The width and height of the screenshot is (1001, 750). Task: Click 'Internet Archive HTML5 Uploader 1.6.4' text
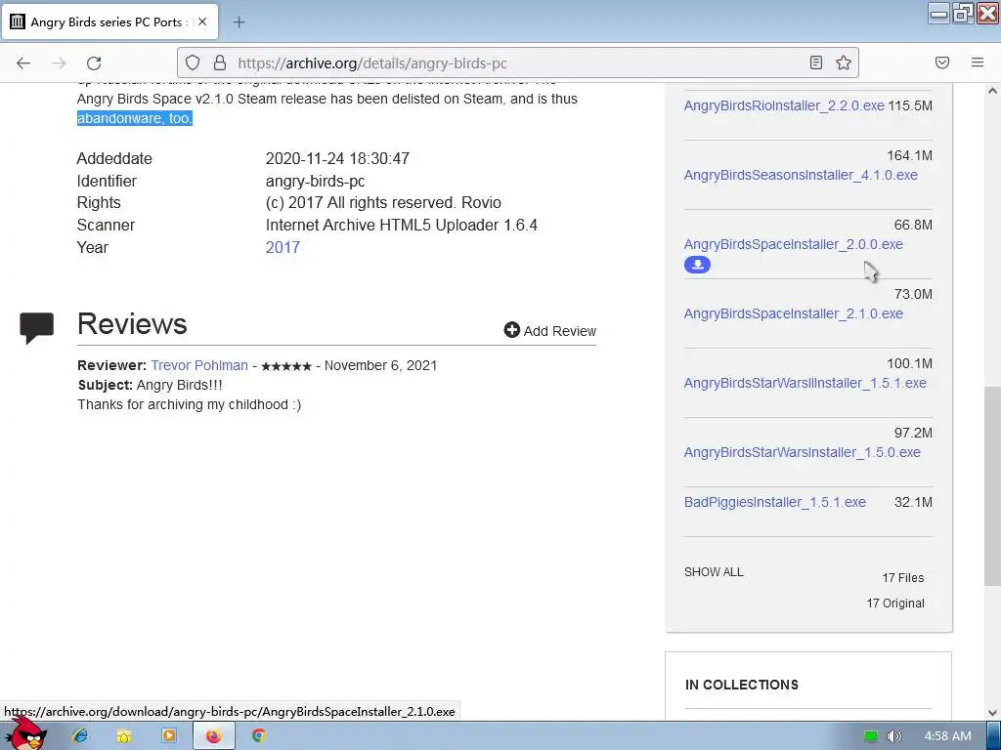click(402, 226)
